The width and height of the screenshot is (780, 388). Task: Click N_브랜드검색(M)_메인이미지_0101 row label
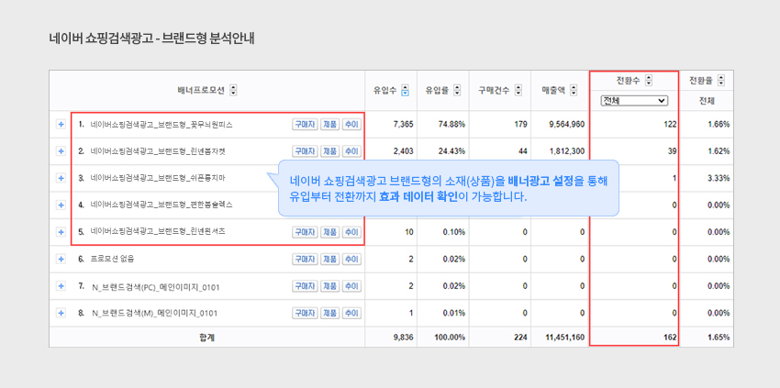(155, 314)
